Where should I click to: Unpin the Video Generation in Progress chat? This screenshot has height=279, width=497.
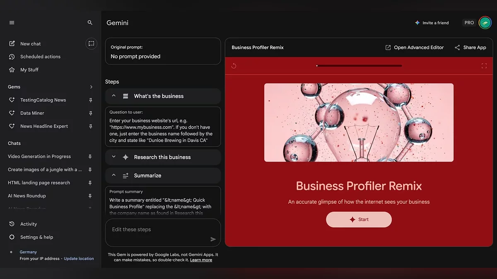(90, 157)
